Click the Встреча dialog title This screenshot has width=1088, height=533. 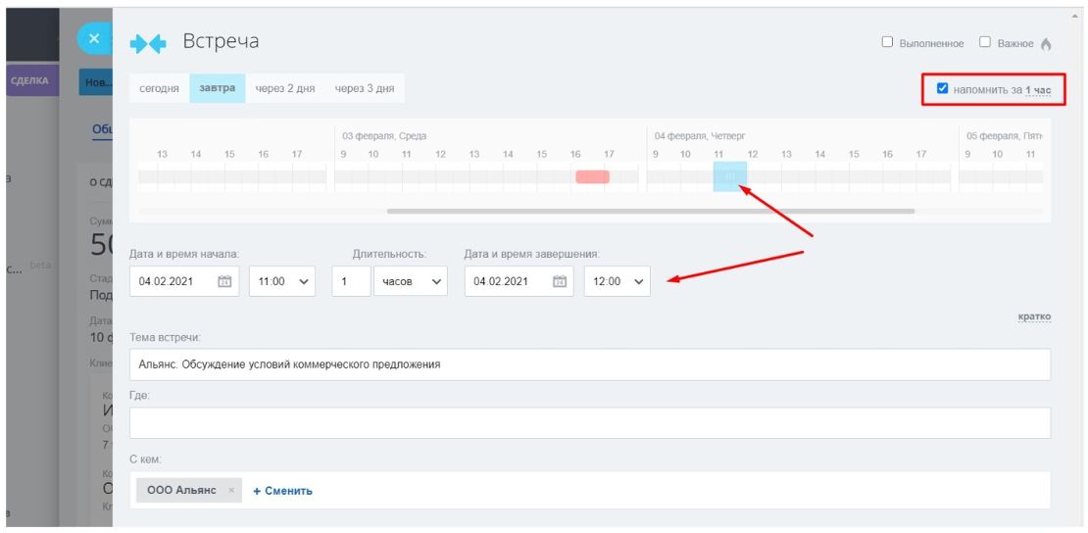pyautogui.click(x=221, y=41)
